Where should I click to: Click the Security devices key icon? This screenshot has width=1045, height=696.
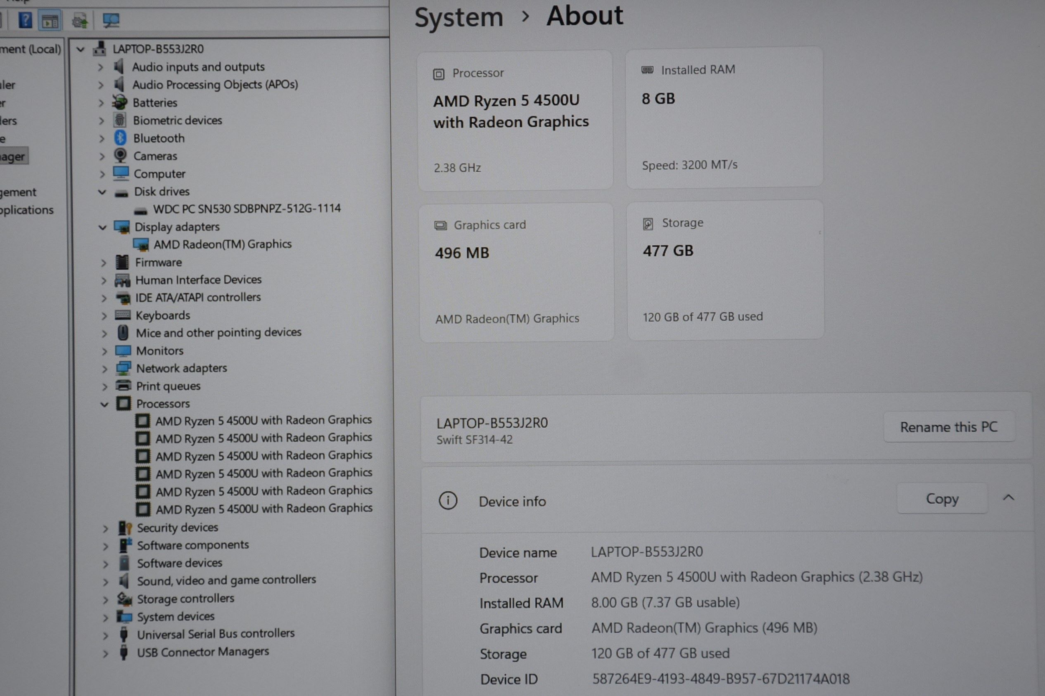tap(125, 527)
